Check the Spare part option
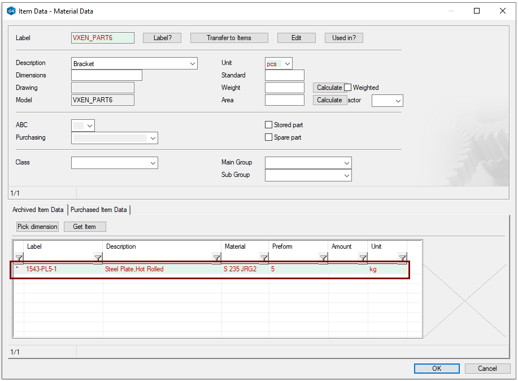Screen dimensions: 518x381 pyautogui.click(x=269, y=137)
